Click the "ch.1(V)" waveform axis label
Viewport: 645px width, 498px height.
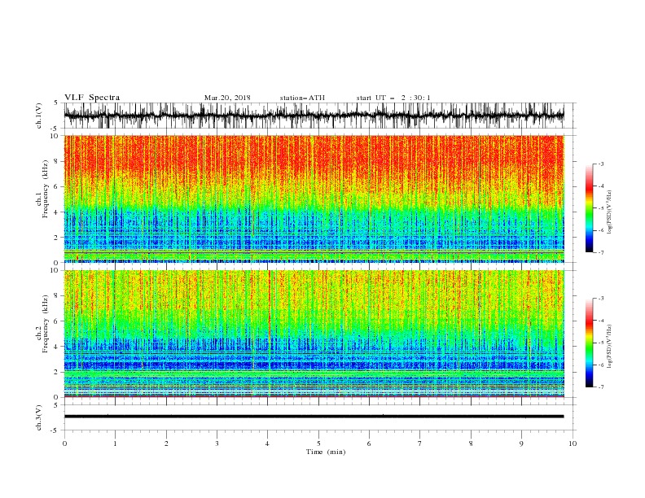[39, 116]
